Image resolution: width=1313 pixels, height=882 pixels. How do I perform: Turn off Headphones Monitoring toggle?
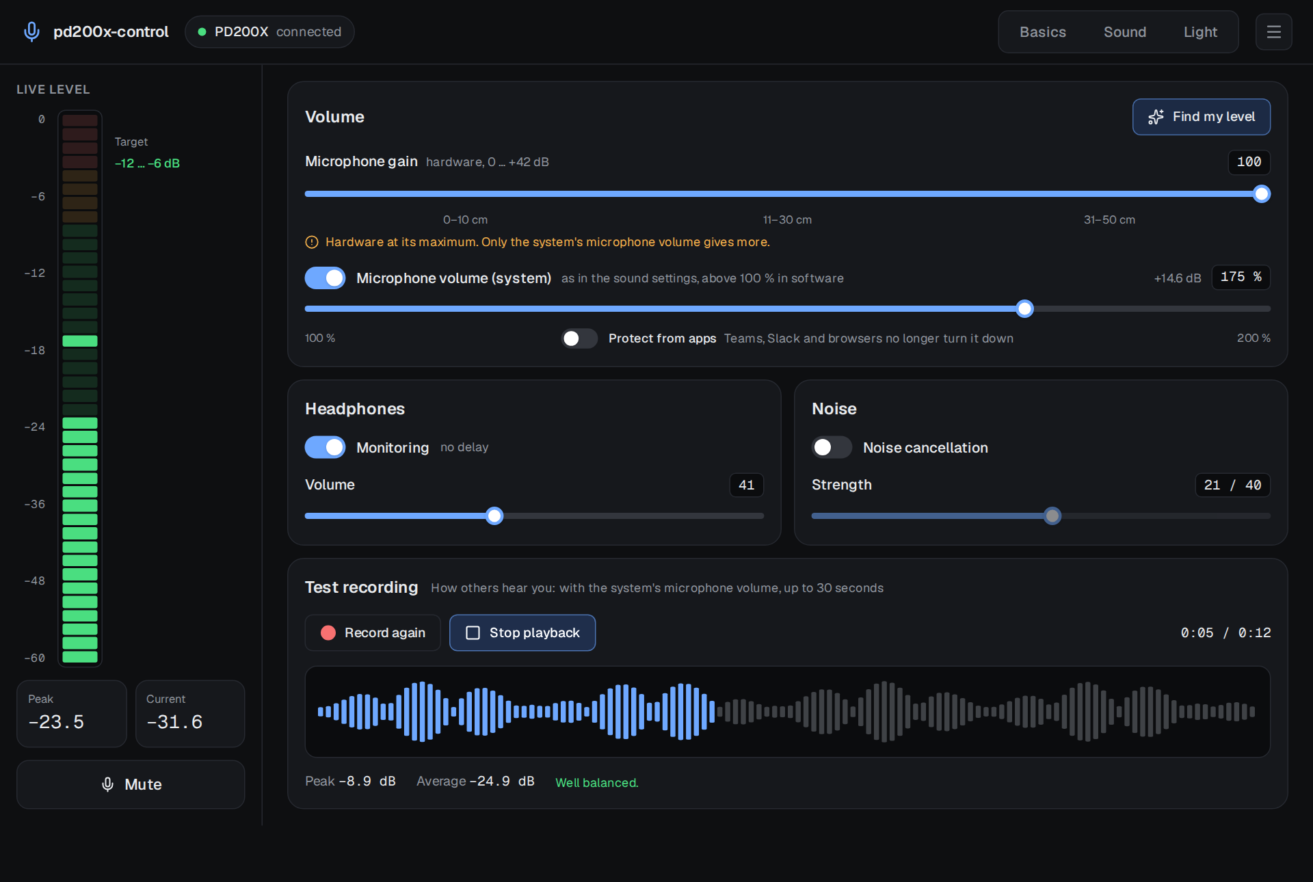pos(325,447)
